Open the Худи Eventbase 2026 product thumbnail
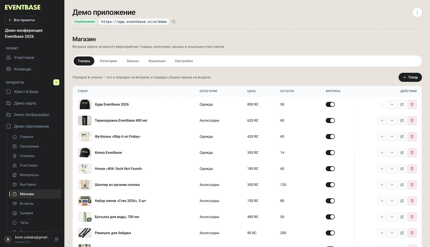This screenshot has width=430, height=247. point(85,104)
